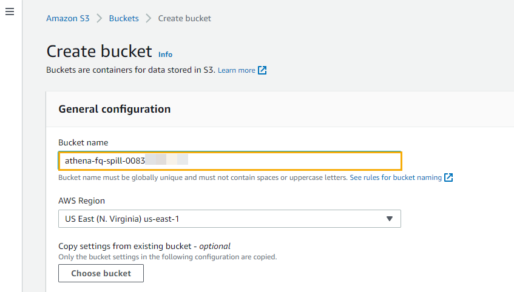The height and width of the screenshot is (292, 514).
Task: Open the hamburger navigation menu
Action: coord(10,12)
